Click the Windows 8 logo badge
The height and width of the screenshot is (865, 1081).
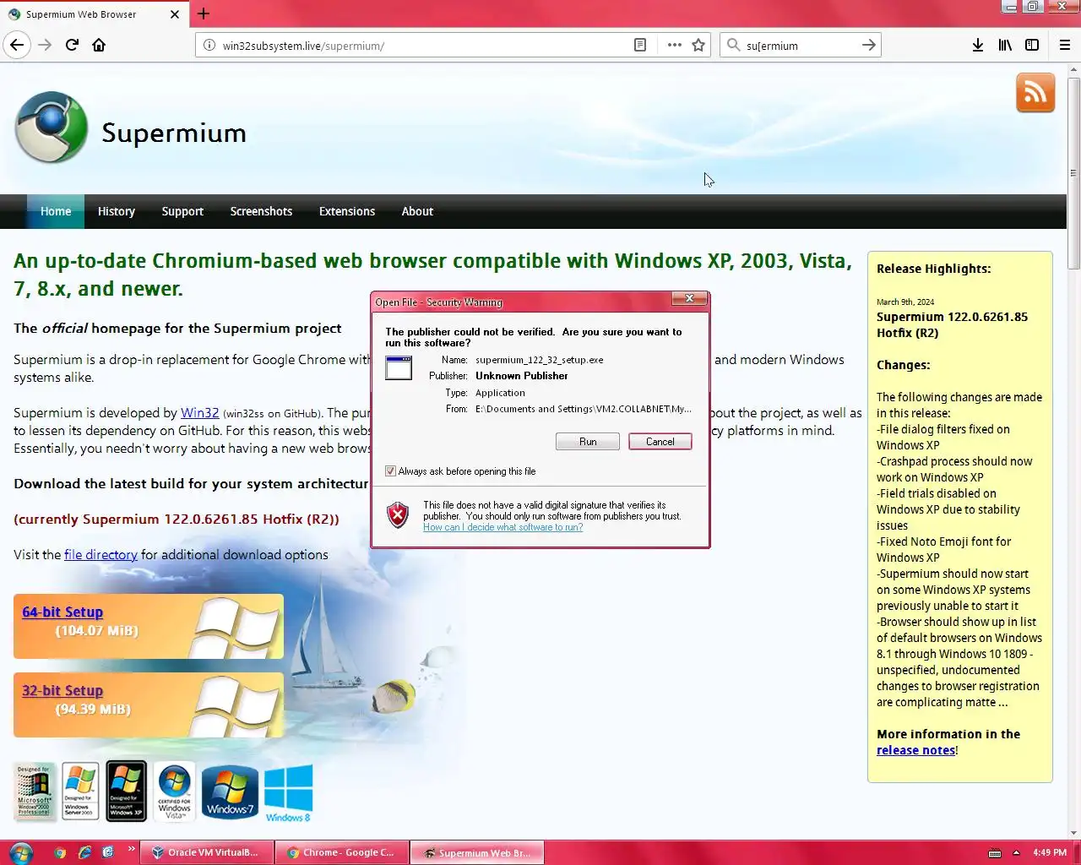(288, 793)
